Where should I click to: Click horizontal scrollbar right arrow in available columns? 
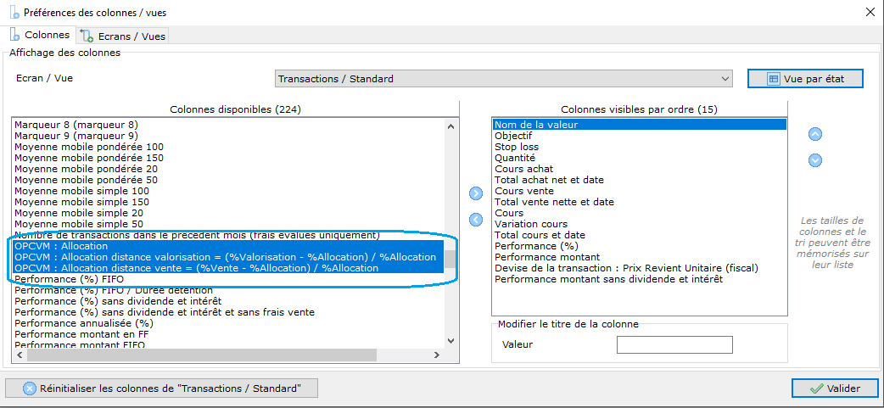pos(436,355)
